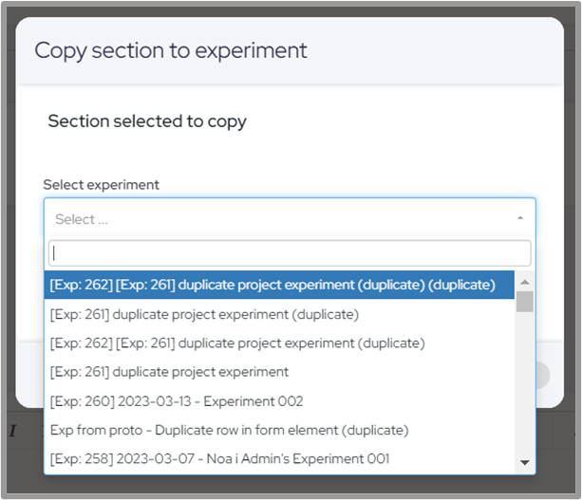
Task: Select '[Exp: 261] duplicate project experiment' without suffix
Action: tap(169, 372)
